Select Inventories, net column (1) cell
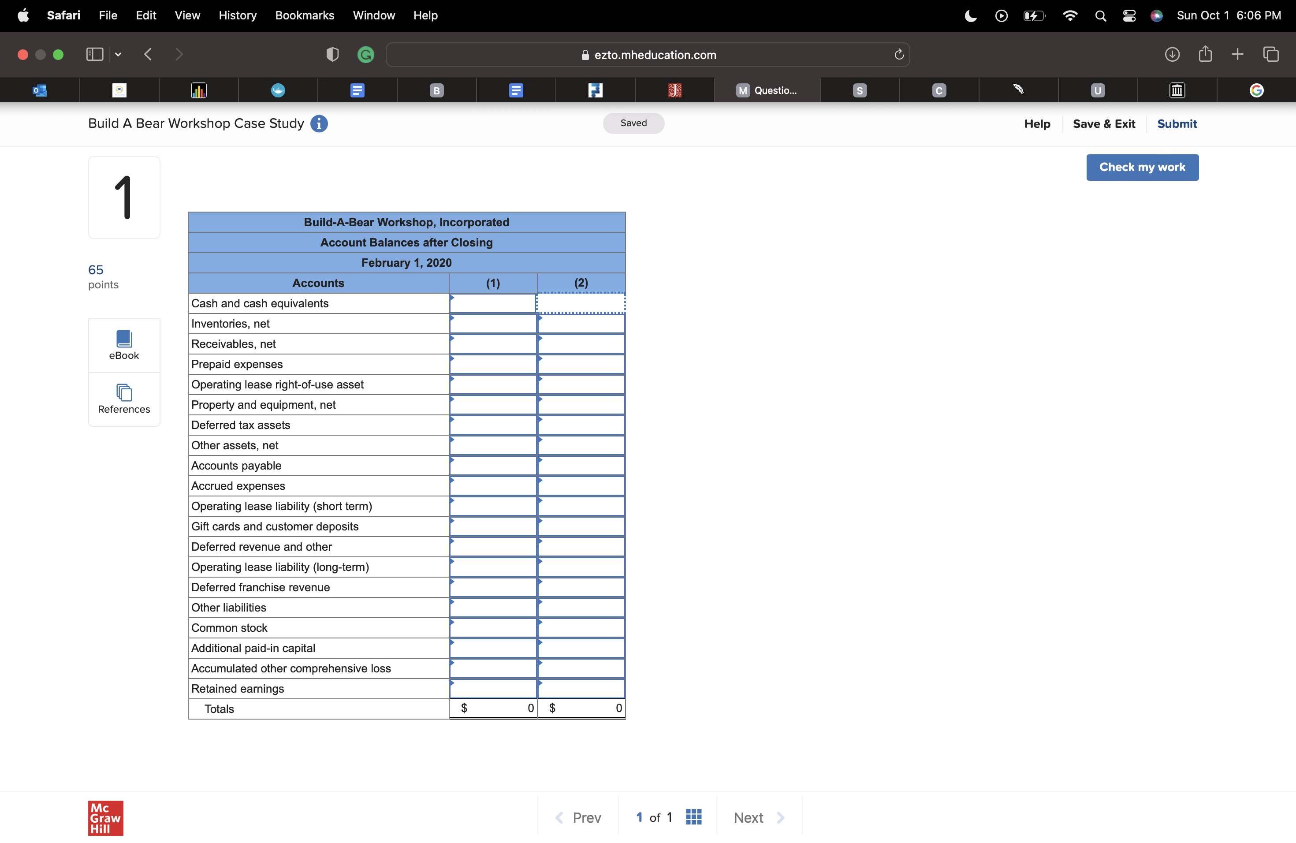The height and width of the screenshot is (843, 1296). click(493, 324)
